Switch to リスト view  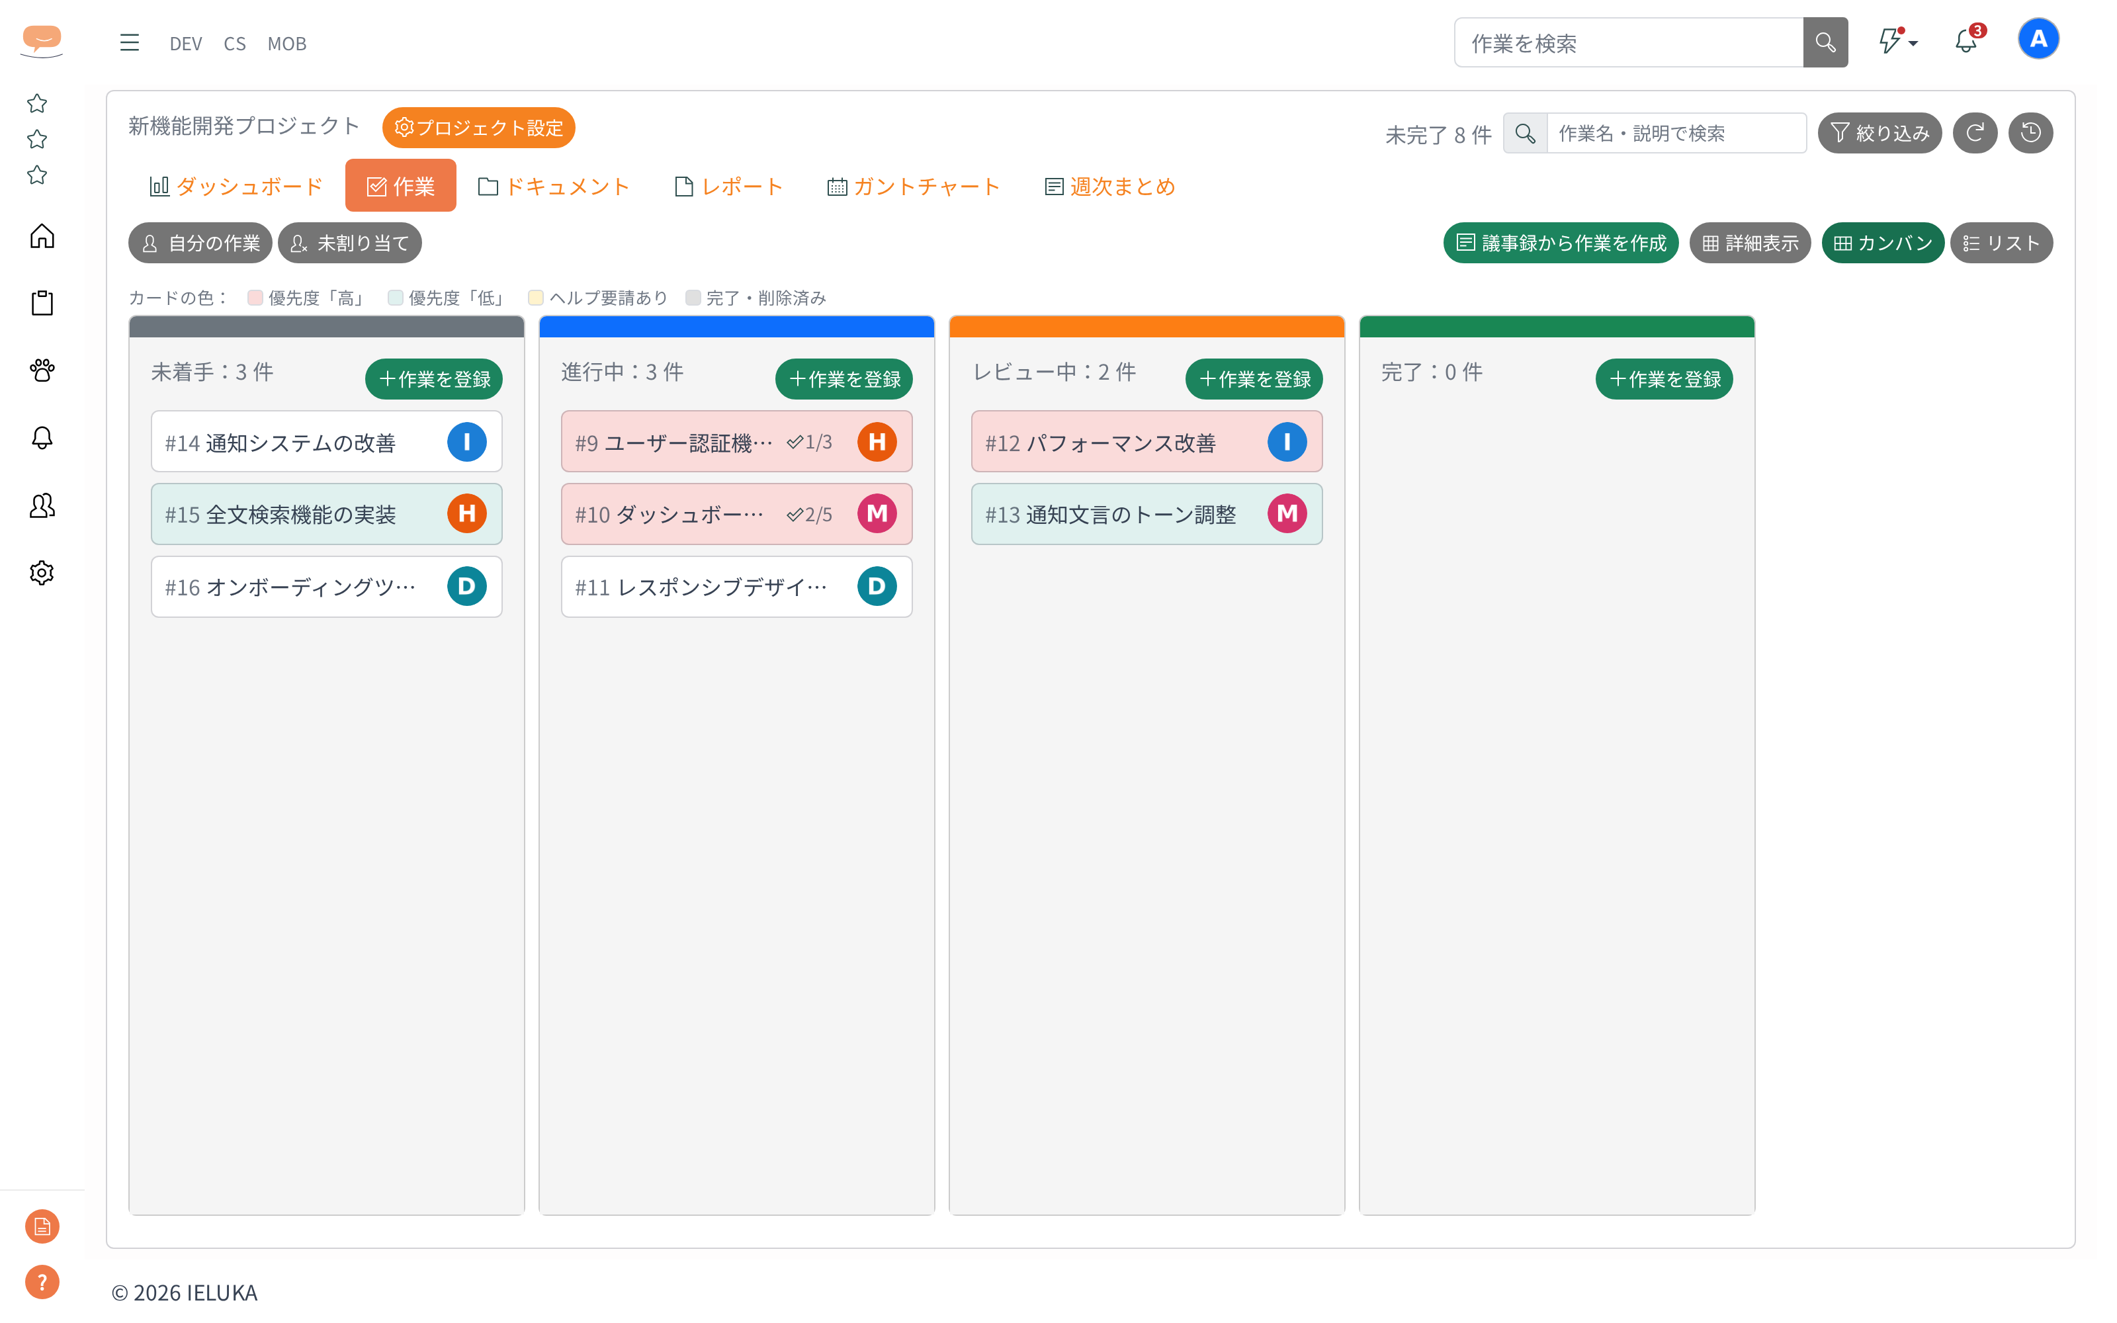point(2001,243)
